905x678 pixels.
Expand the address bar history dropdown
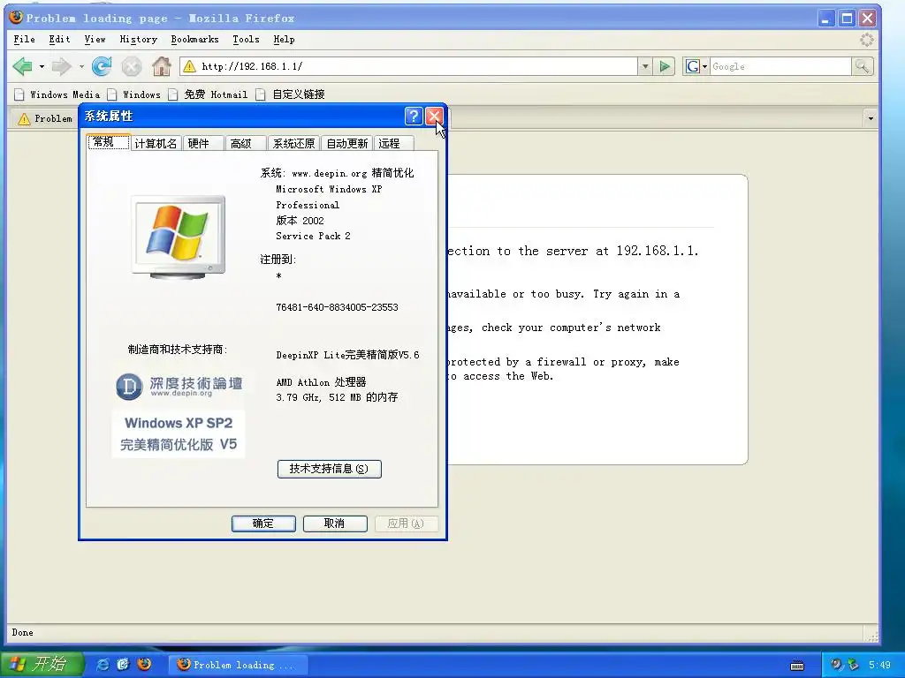[645, 66]
